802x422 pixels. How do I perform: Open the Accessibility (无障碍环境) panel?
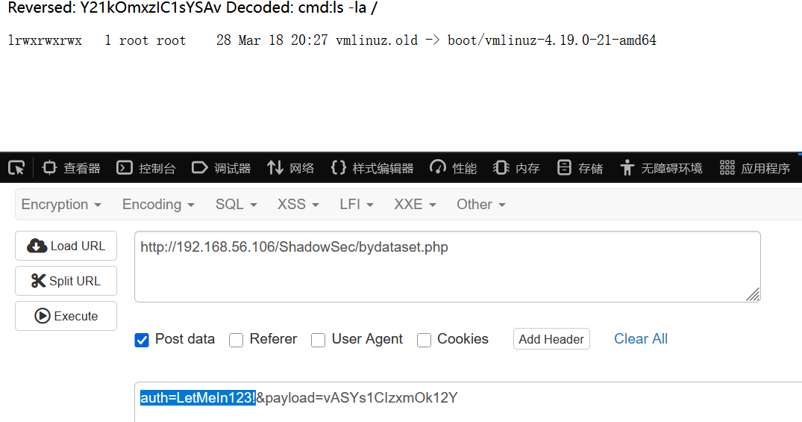(x=661, y=168)
